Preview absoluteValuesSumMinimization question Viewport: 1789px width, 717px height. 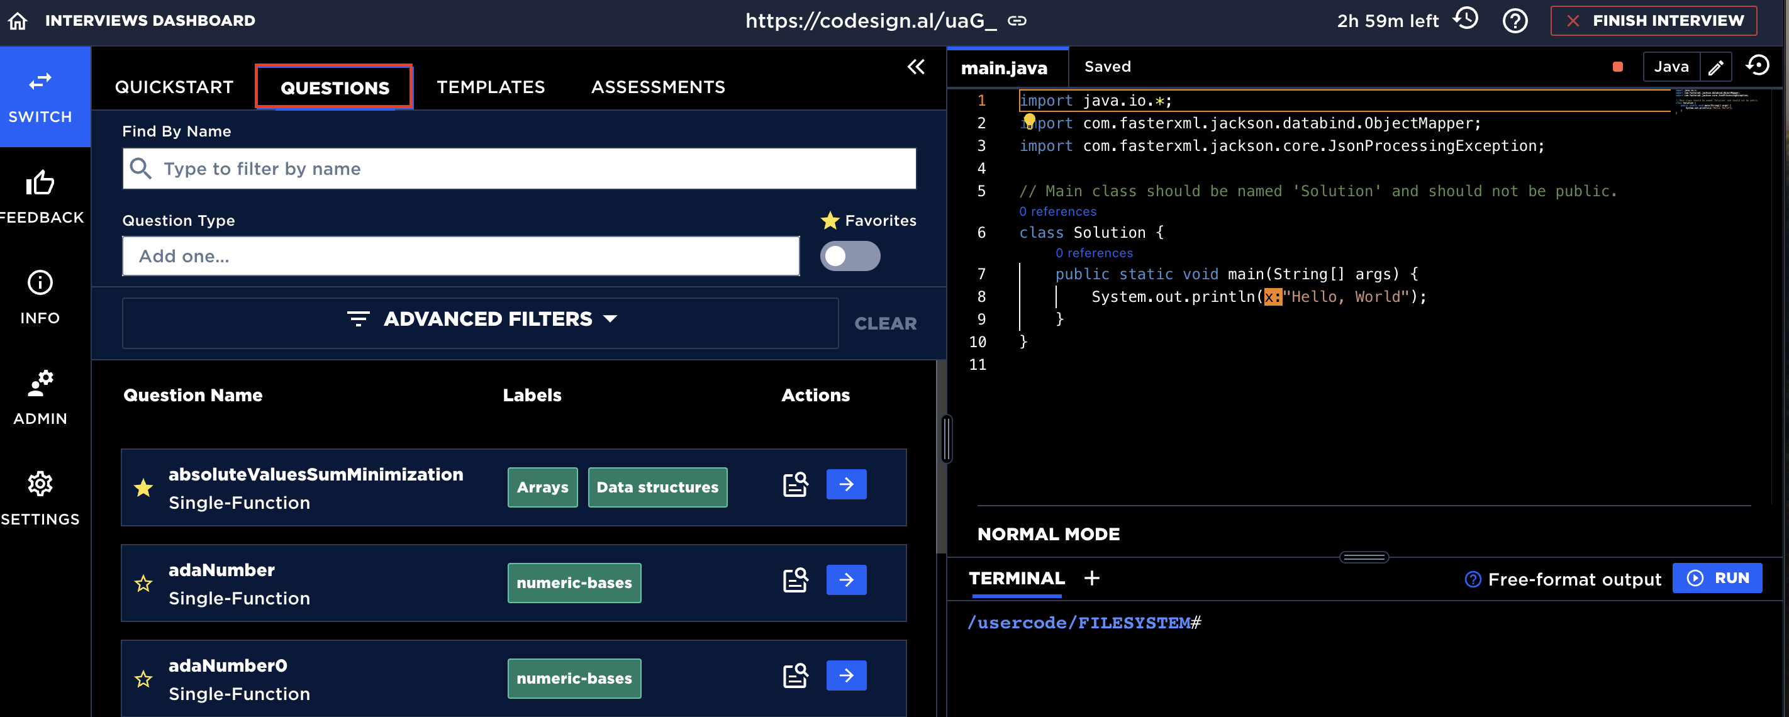click(x=795, y=484)
